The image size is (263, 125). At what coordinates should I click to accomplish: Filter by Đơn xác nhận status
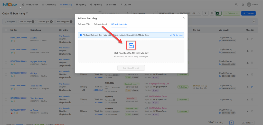coord(27,22)
